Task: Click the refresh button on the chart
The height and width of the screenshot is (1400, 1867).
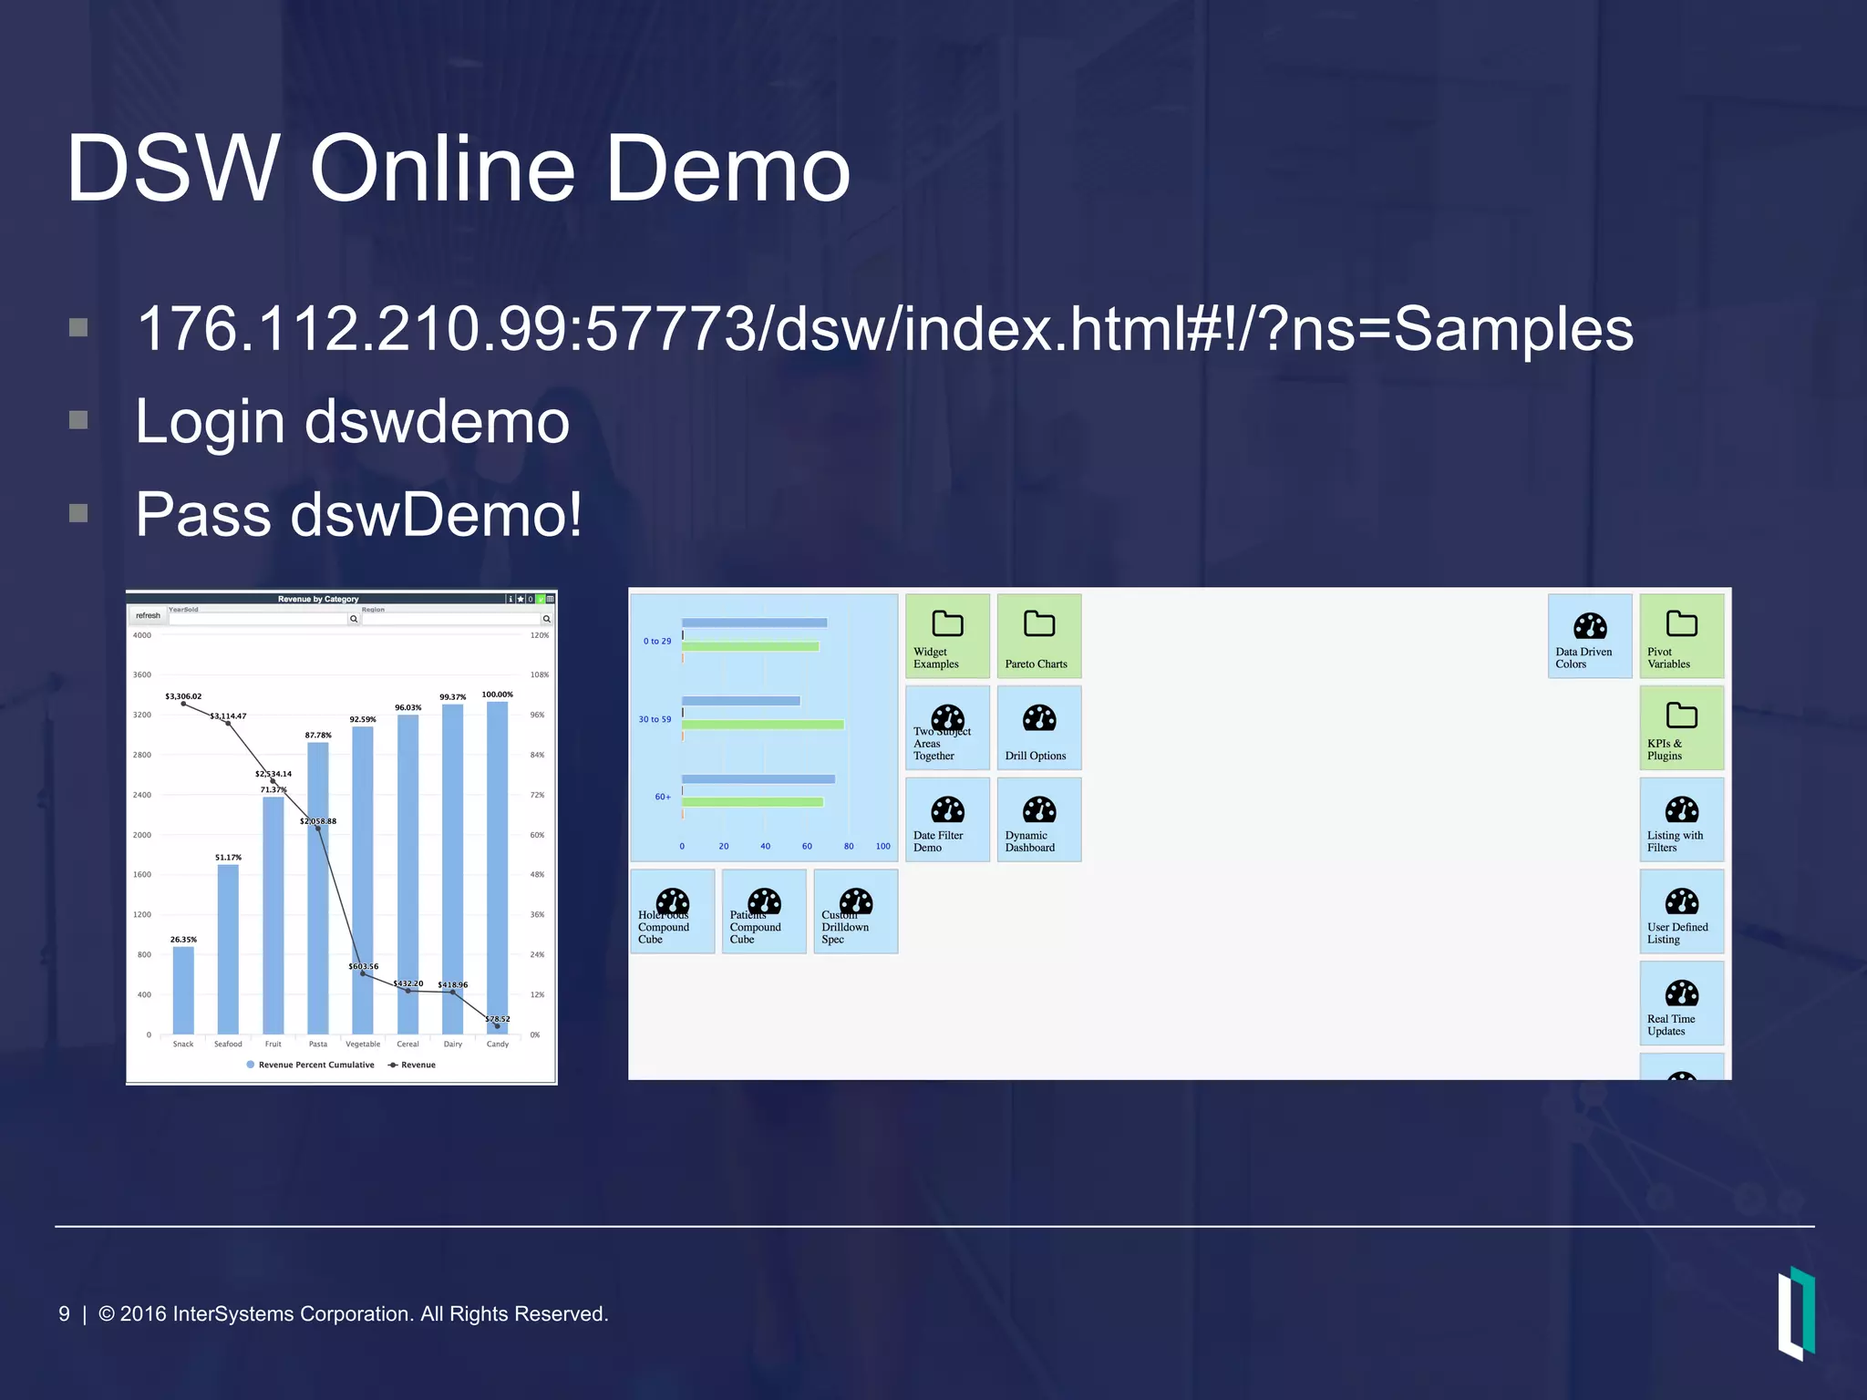Action: pos(148,616)
